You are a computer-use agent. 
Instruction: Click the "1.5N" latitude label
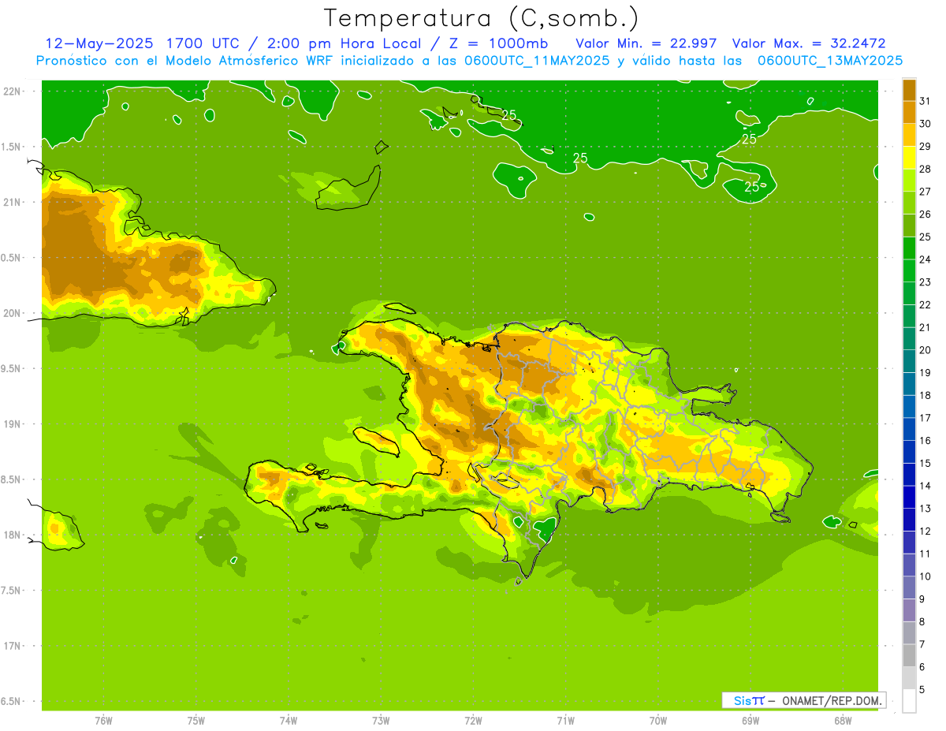12,147
